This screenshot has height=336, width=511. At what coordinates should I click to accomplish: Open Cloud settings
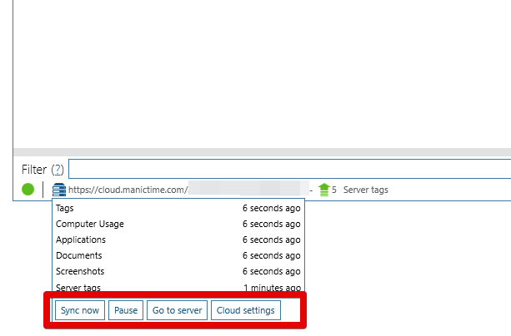[x=245, y=310]
